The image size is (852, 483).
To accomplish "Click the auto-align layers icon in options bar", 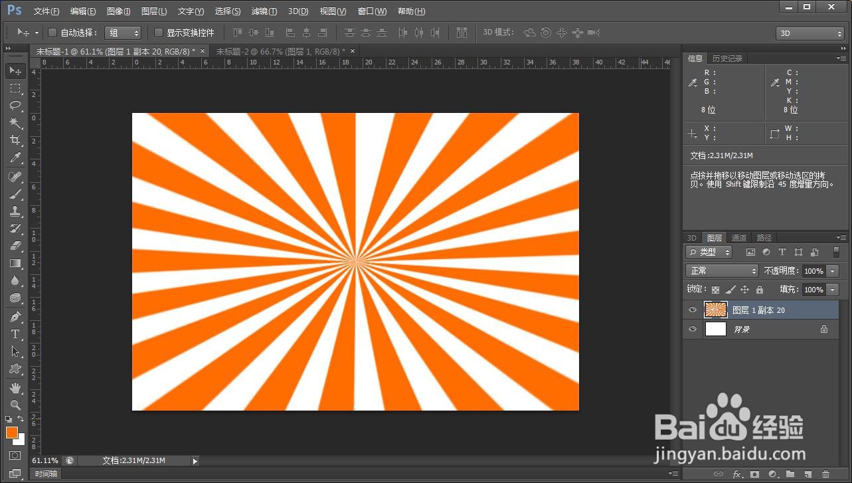I will (x=462, y=33).
